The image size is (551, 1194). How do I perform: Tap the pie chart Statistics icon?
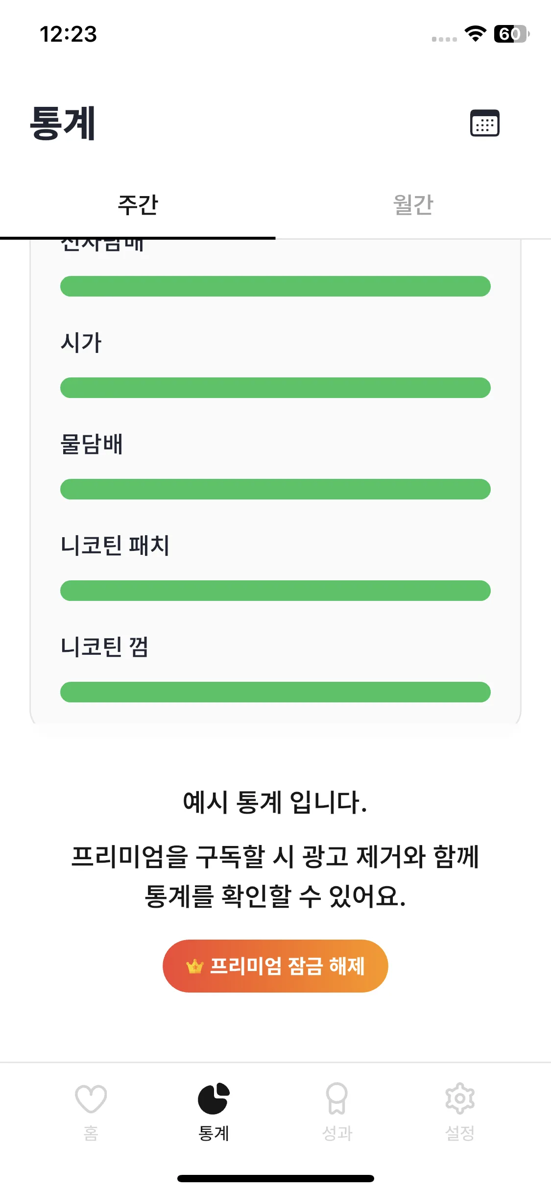pos(214,1098)
